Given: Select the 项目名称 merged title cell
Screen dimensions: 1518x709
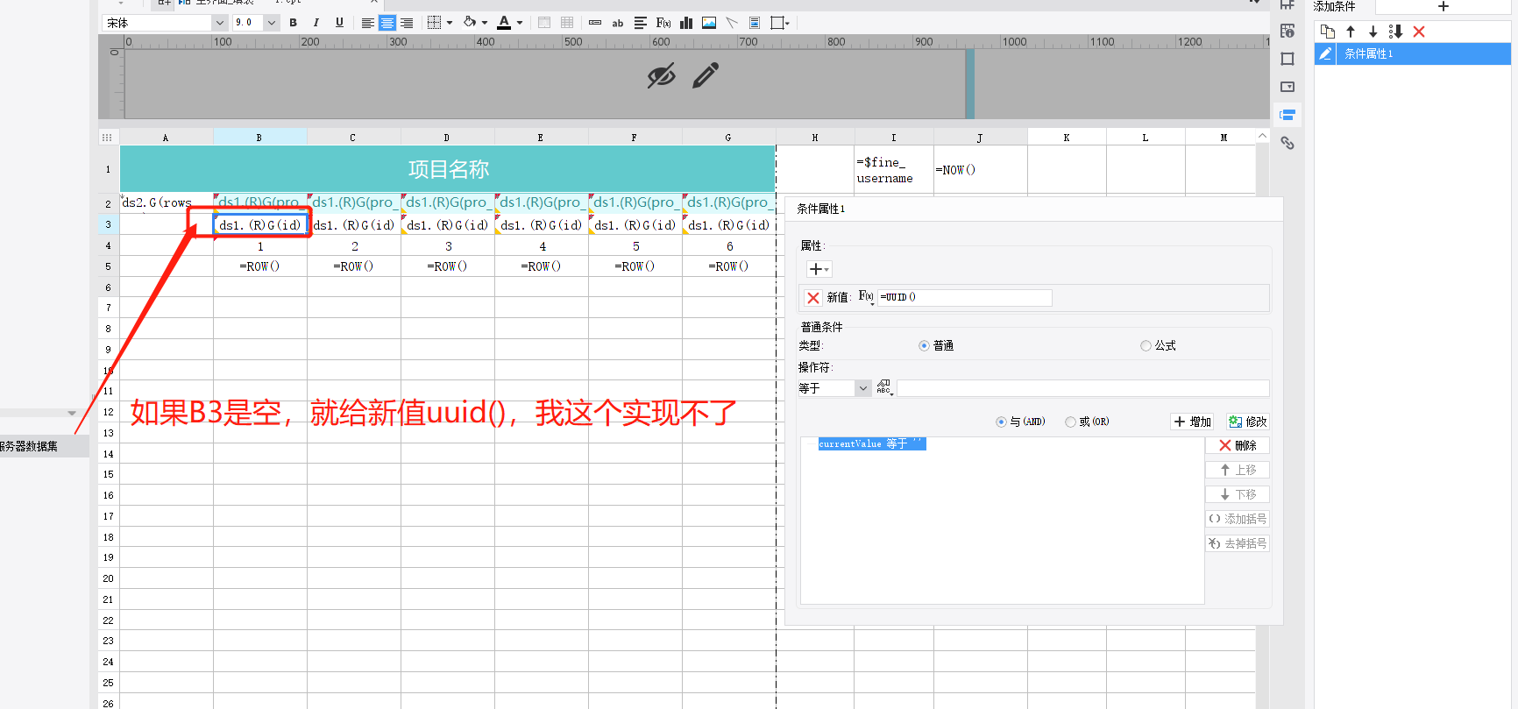Looking at the screenshot, I should point(447,168).
